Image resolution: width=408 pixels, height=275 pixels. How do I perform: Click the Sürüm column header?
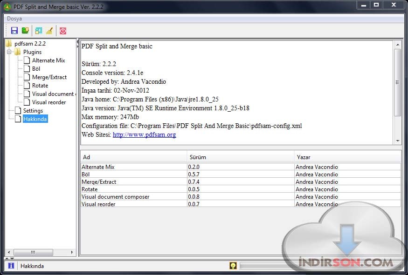(x=241, y=157)
